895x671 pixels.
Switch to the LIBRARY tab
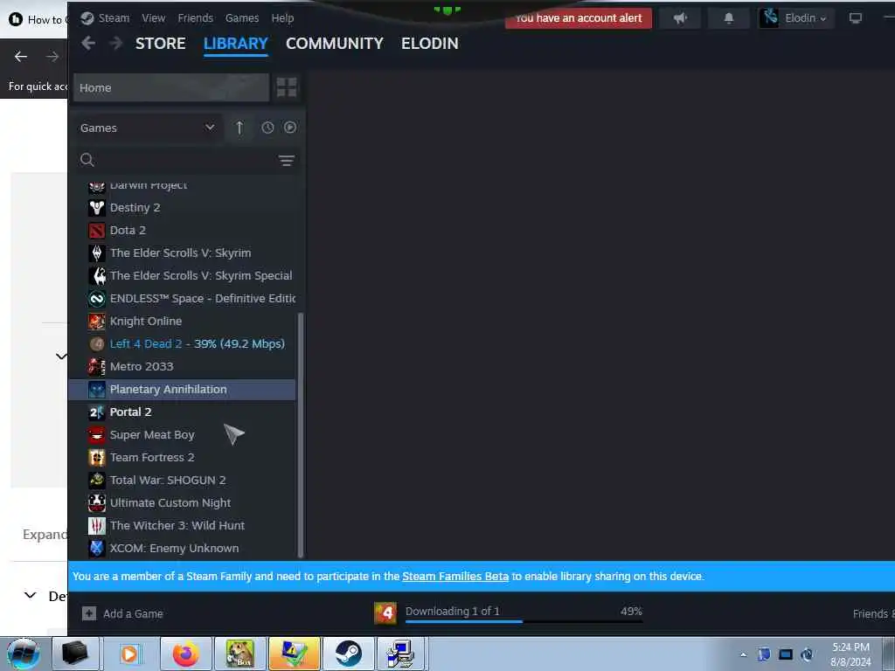[236, 44]
